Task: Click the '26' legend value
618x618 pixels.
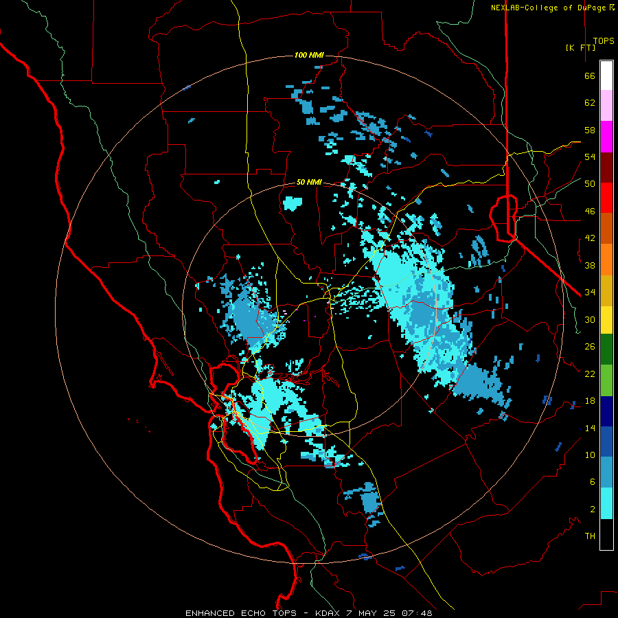Action: click(x=590, y=347)
